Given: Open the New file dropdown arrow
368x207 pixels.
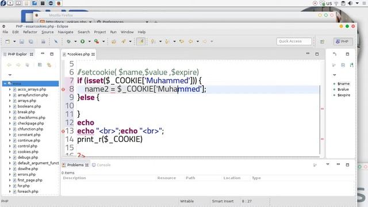Looking at the screenshot, I should coord(14,41).
